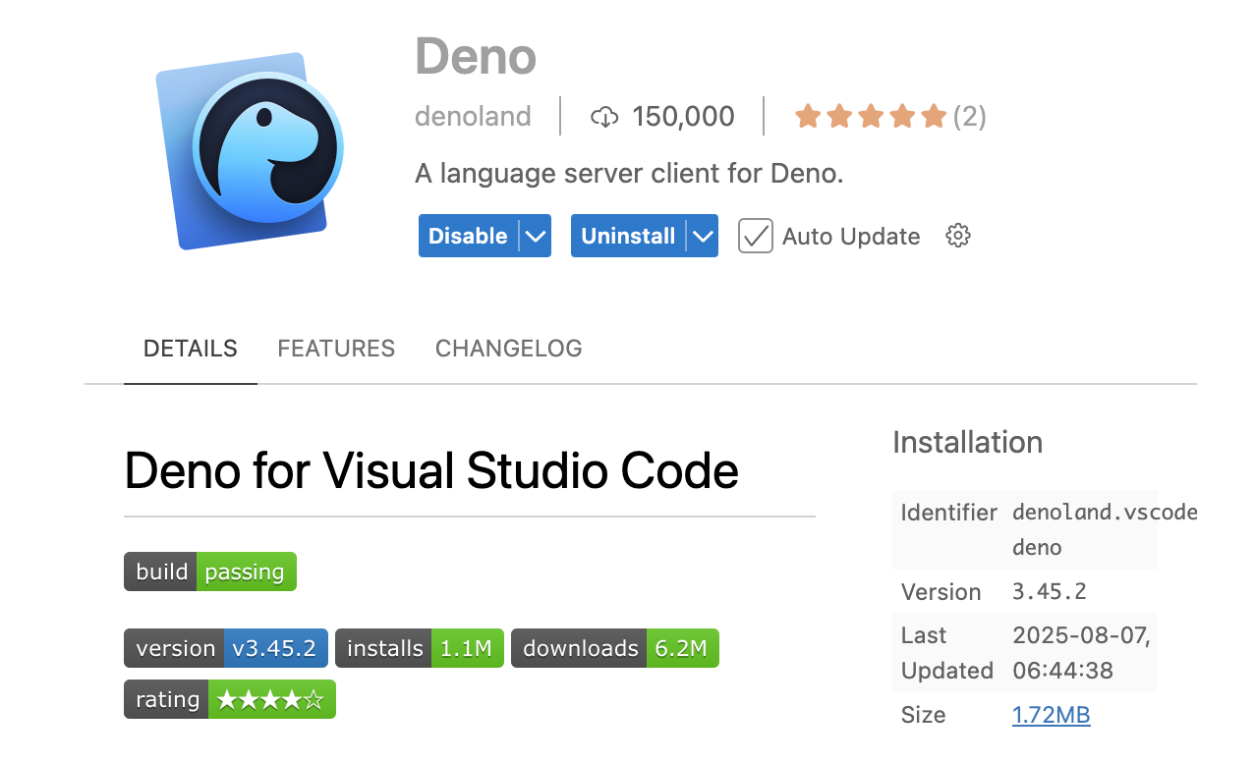Open the CHANGELOG tab
The width and height of the screenshot is (1254, 762).
coord(508,349)
